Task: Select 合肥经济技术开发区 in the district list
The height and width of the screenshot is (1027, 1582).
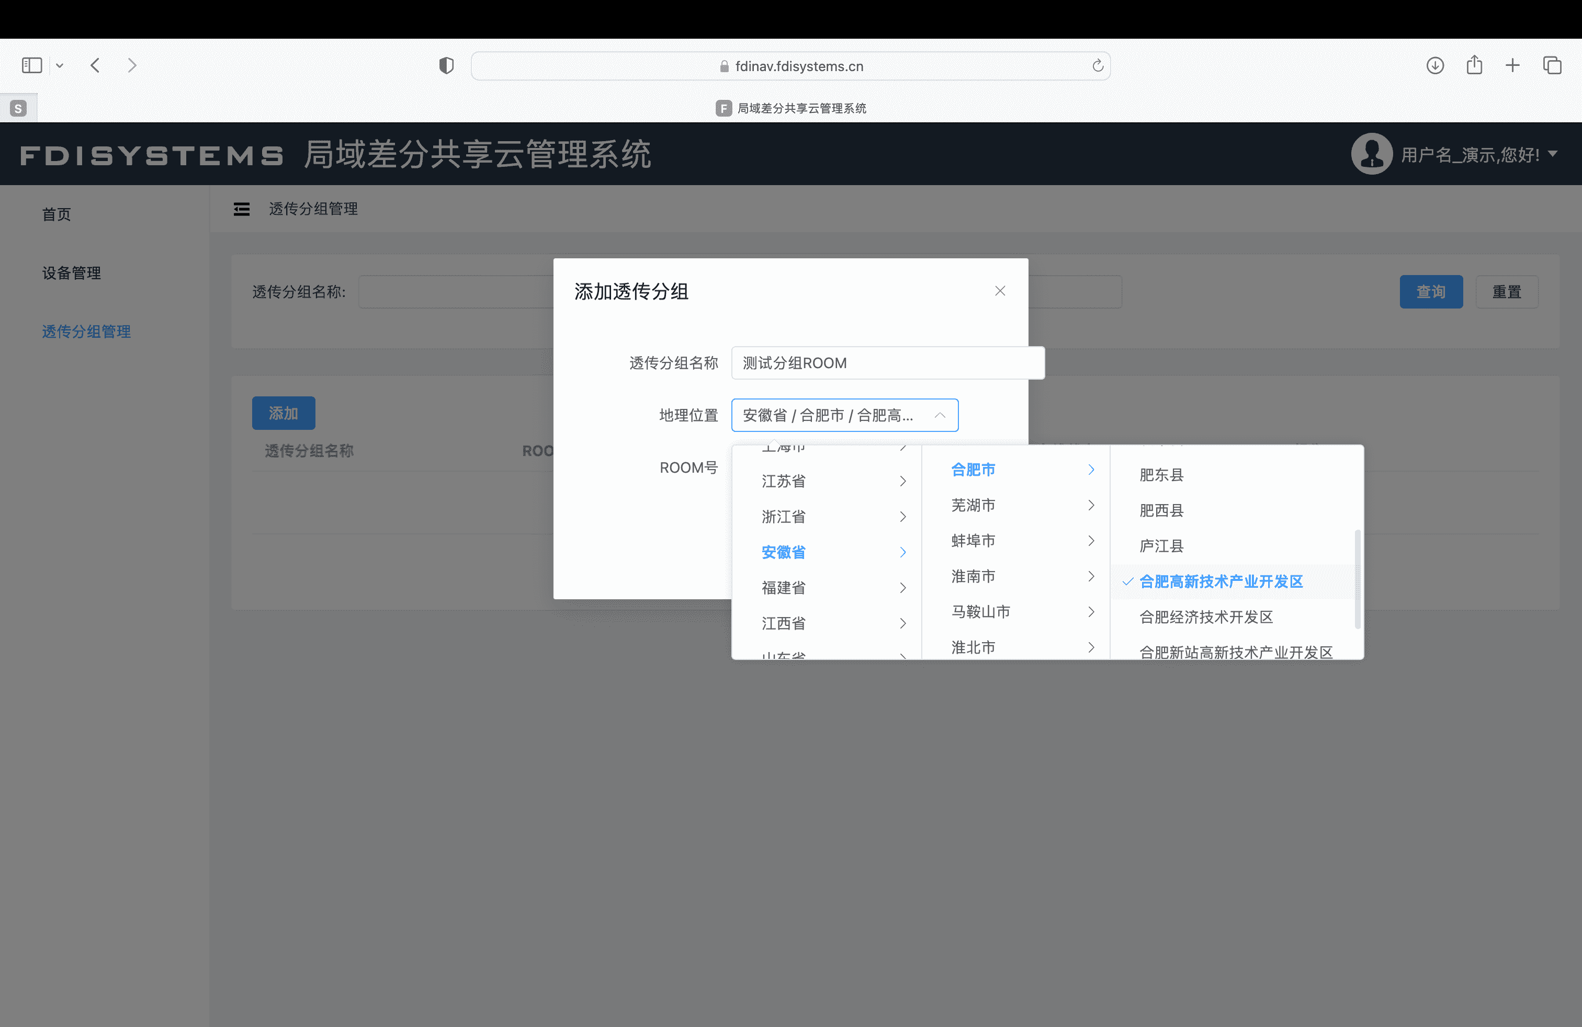Action: click(x=1206, y=617)
